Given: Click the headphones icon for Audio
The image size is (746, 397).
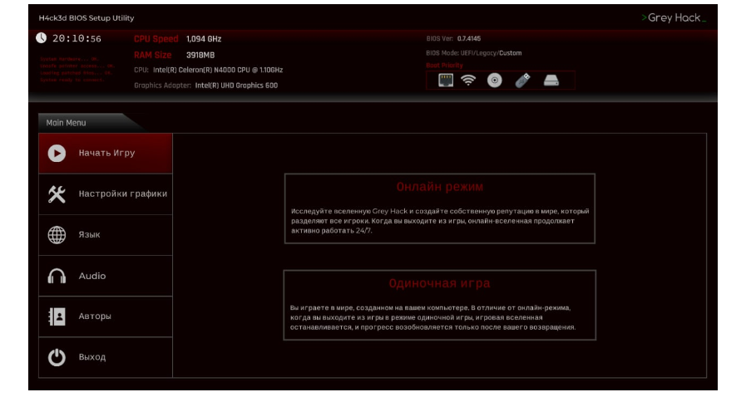Looking at the screenshot, I should click(x=57, y=276).
